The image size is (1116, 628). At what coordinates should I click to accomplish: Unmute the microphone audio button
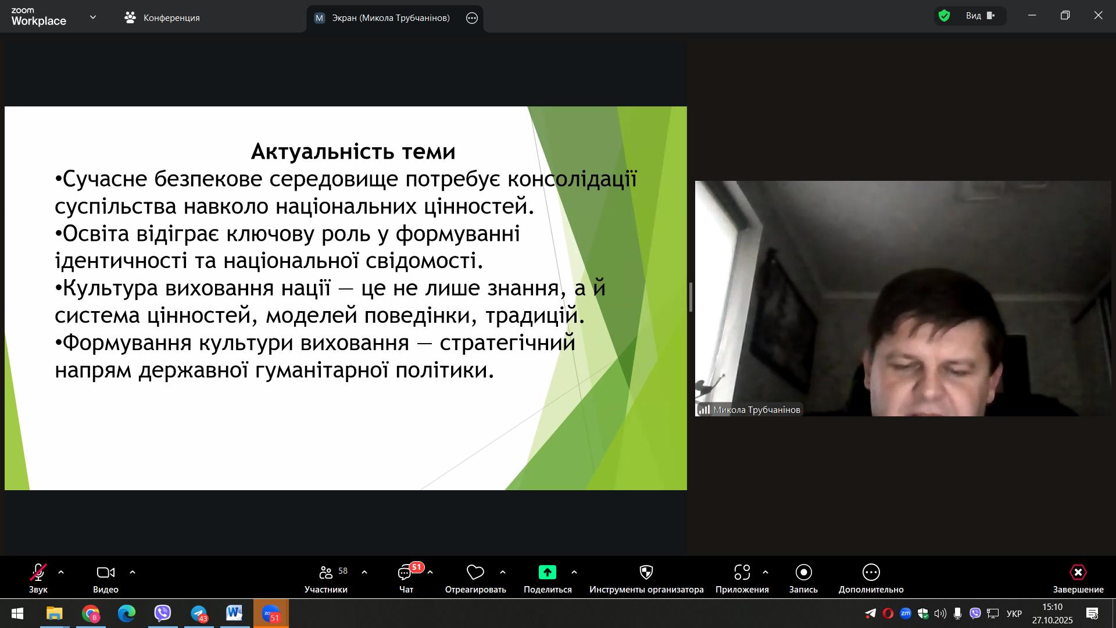(38, 573)
